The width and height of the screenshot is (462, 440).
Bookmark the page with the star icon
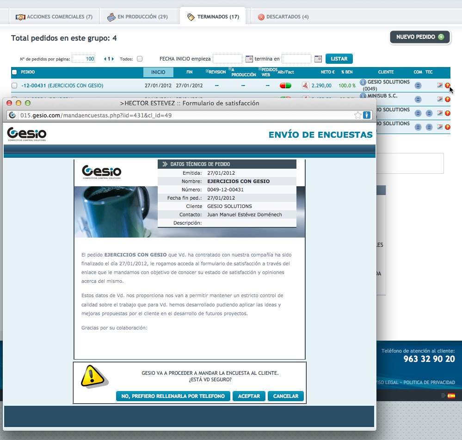(357, 116)
